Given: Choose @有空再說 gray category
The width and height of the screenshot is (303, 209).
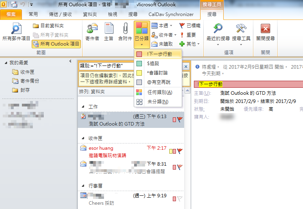Looking at the screenshot, I should point(158,82).
